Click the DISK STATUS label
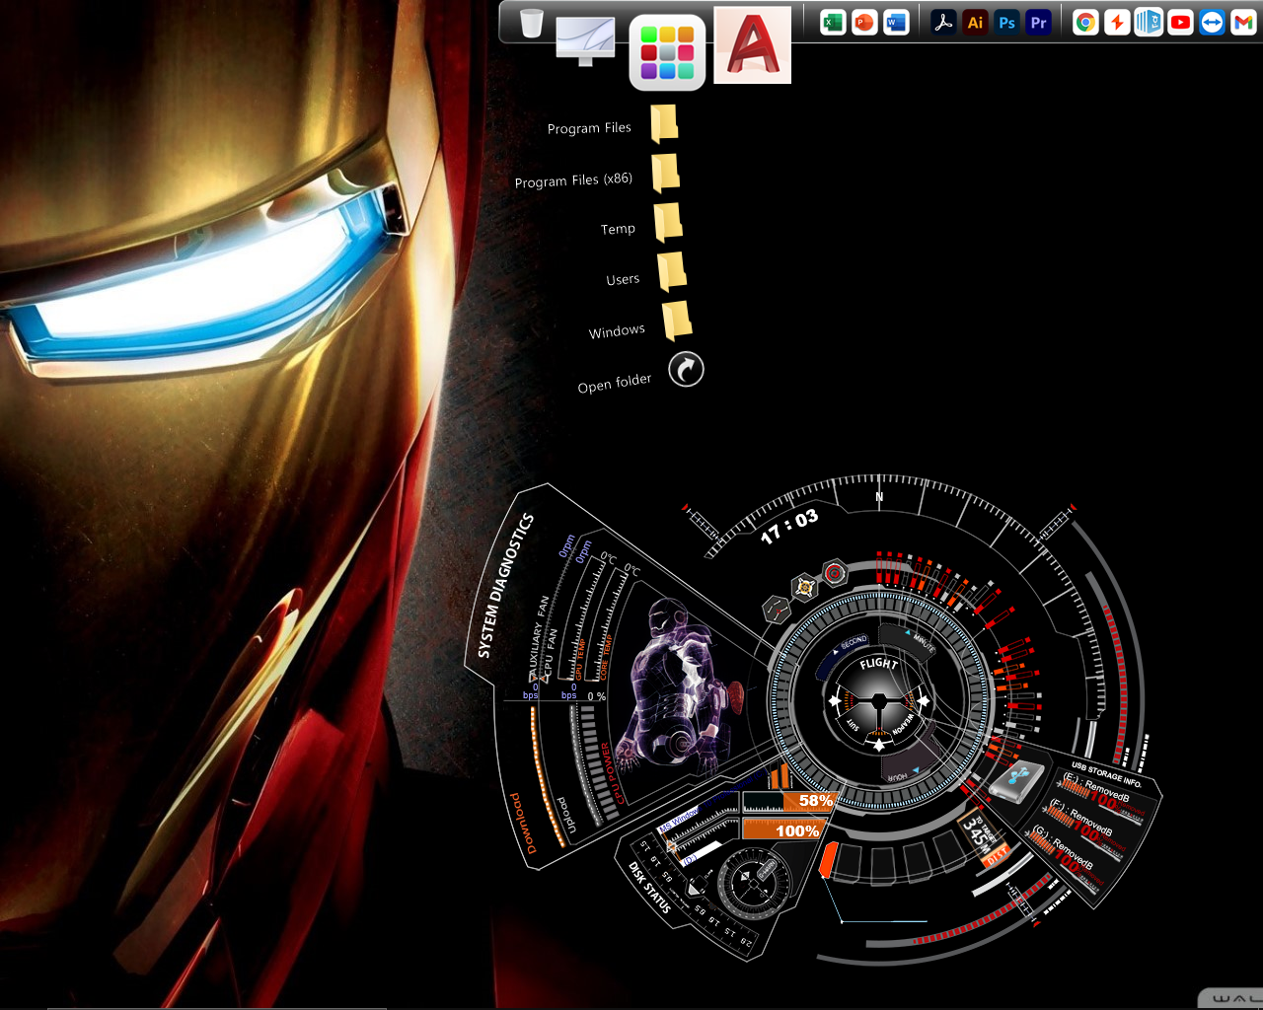 650,888
